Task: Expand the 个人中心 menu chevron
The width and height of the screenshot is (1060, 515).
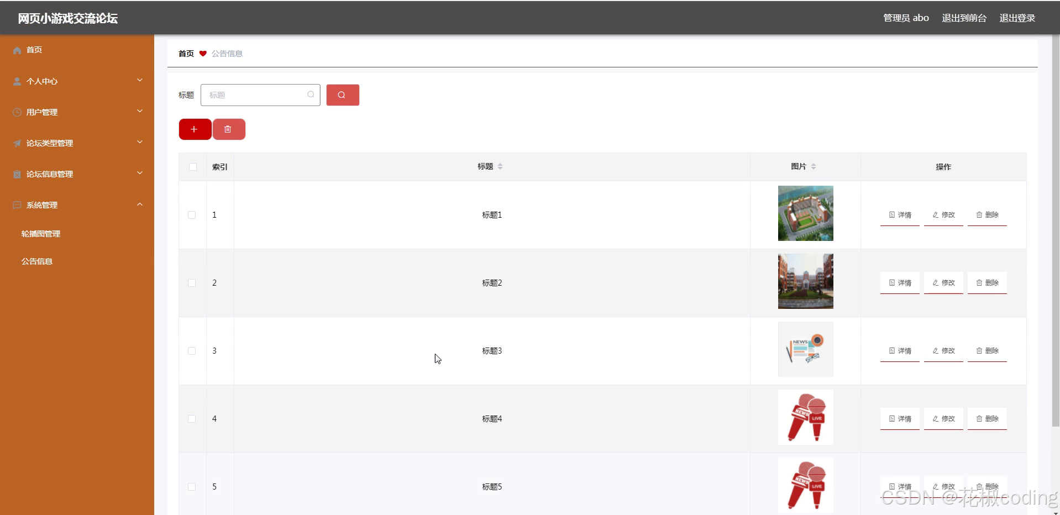Action: tap(140, 80)
